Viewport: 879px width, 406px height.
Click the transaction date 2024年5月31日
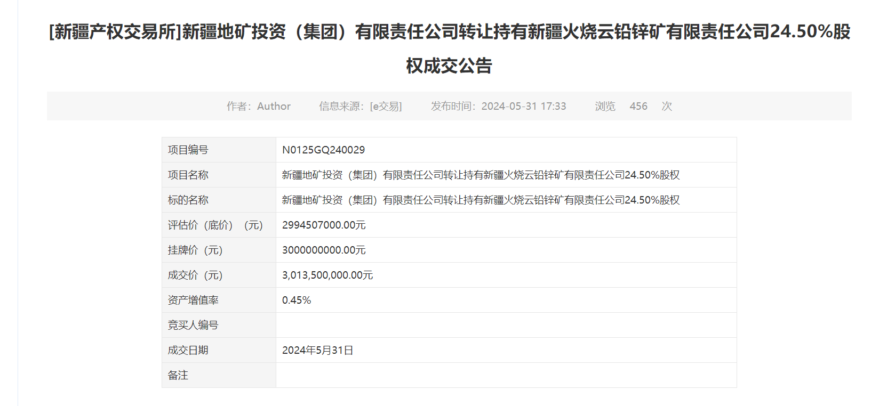coord(318,350)
